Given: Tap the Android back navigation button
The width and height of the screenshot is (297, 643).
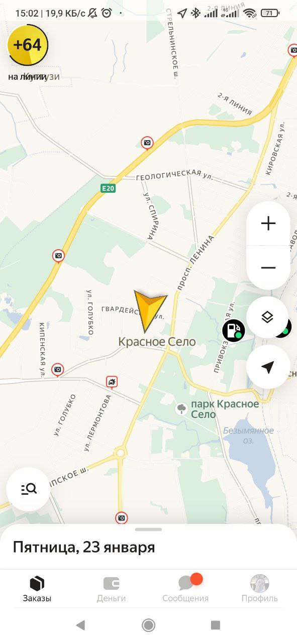Looking at the screenshot, I should click(x=80, y=625).
